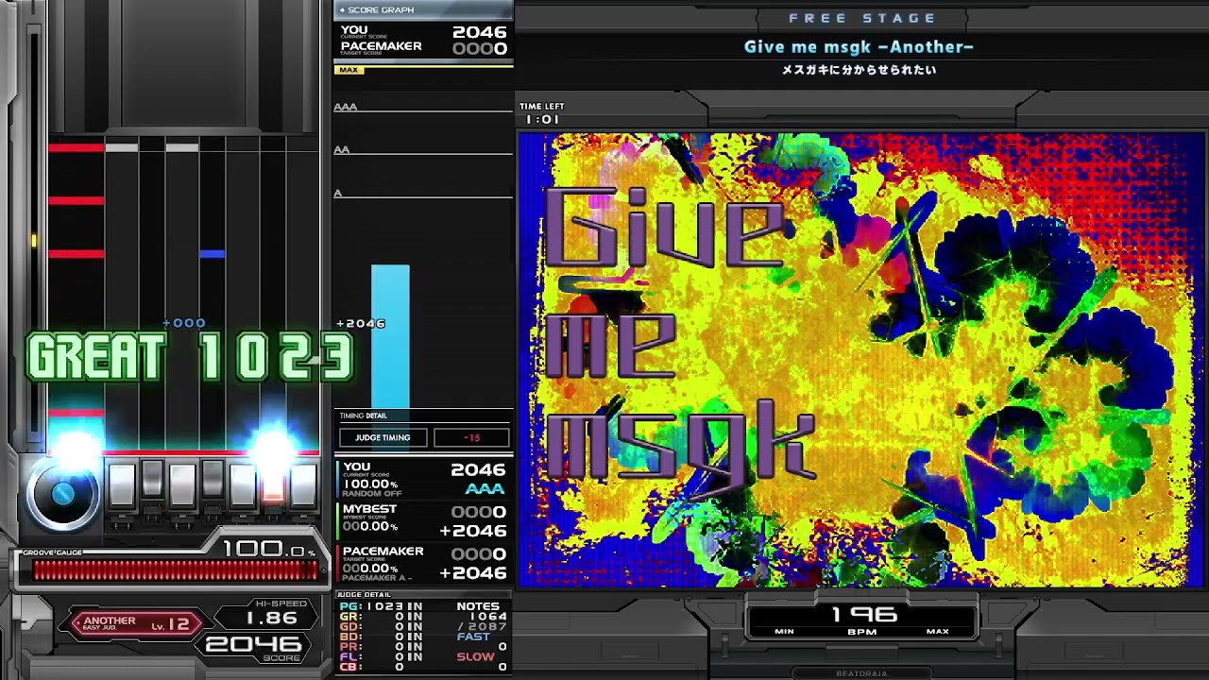Viewport: 1209px width, 680px height.
Task: Click the PACEMAKER row atop score graph
Action: tap(424, 48)
